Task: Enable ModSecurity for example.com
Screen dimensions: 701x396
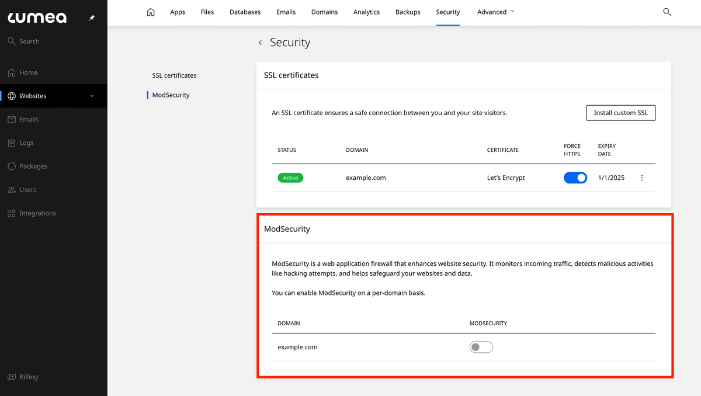Action: 481,347
